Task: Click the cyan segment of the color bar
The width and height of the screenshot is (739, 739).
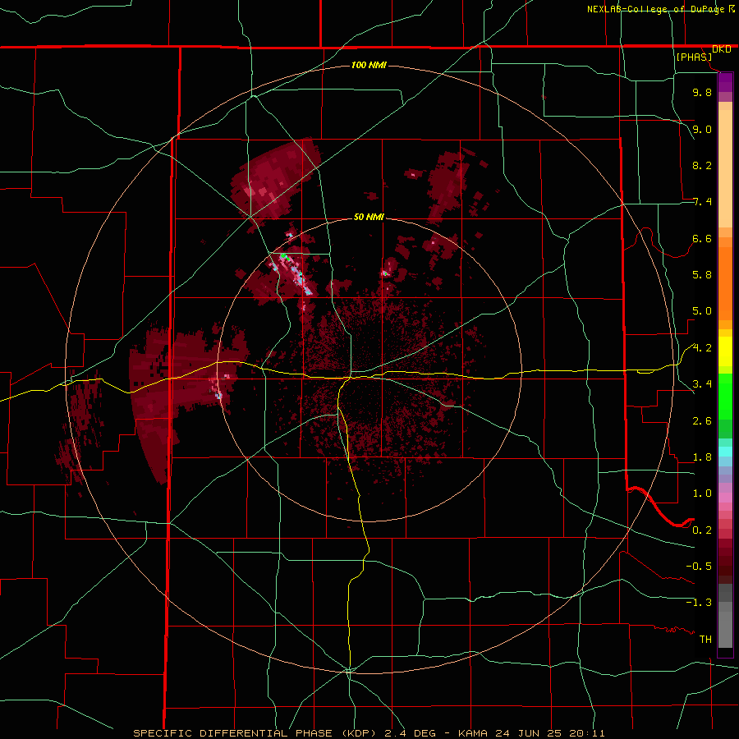Action: coord(725,452)
